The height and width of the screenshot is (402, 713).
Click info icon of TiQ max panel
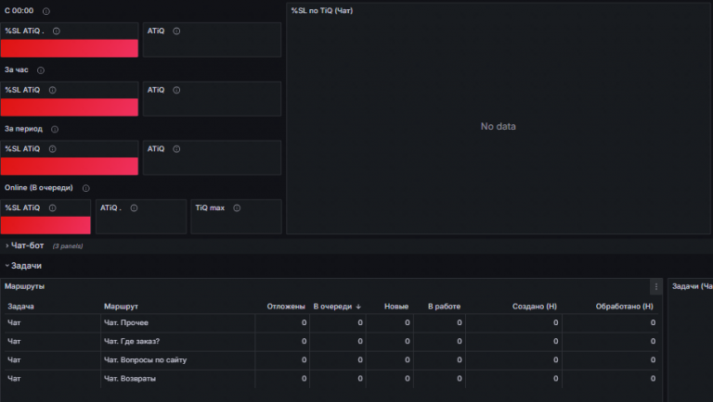237,207
